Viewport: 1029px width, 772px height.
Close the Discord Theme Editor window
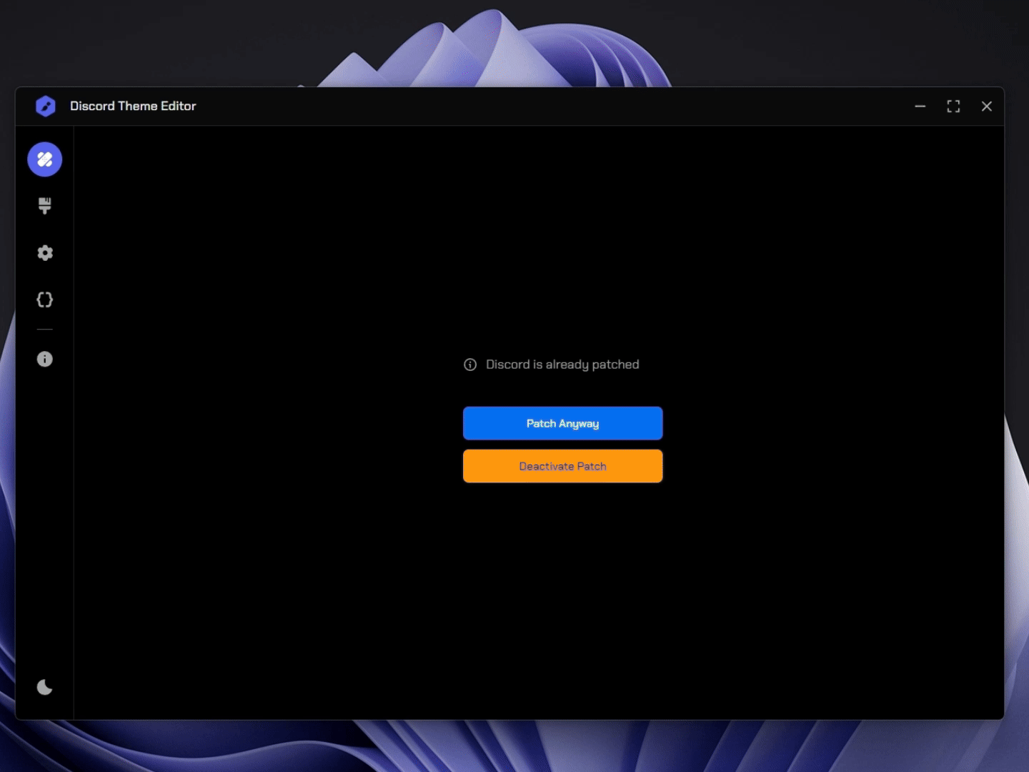pos(987,107)
